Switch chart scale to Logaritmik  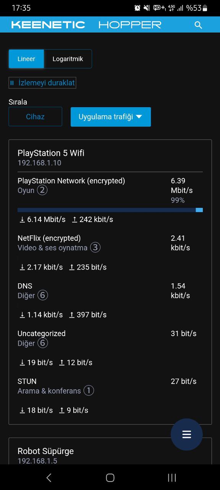click(x=68, y=59)
